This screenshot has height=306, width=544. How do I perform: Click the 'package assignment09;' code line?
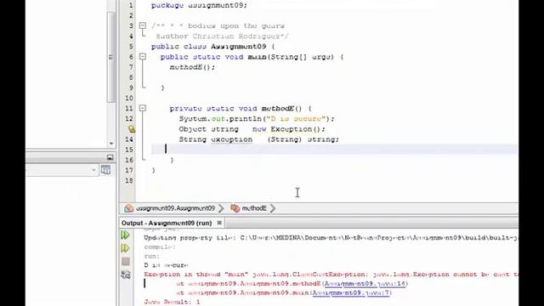199,5
